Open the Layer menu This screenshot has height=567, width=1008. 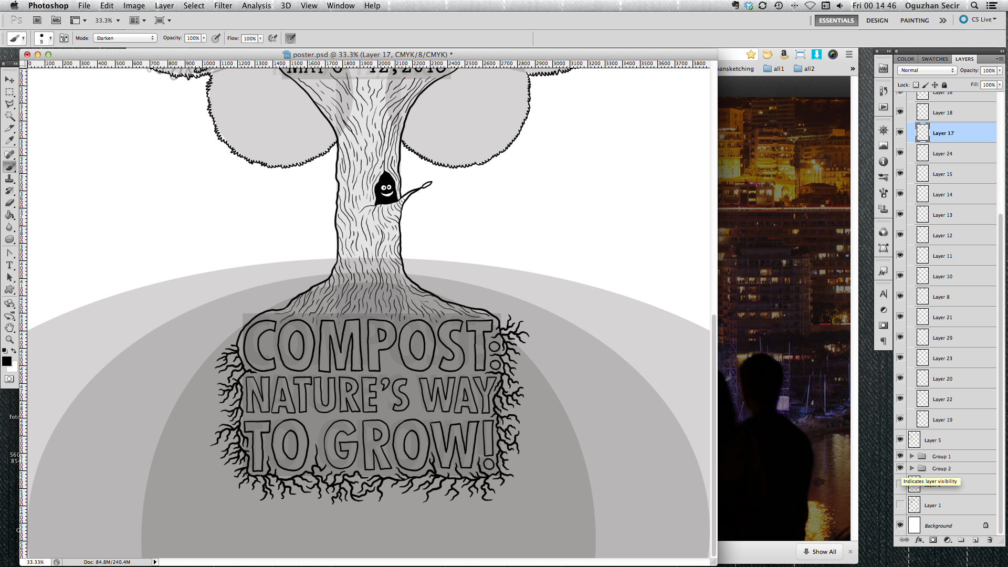coord(164,6)
